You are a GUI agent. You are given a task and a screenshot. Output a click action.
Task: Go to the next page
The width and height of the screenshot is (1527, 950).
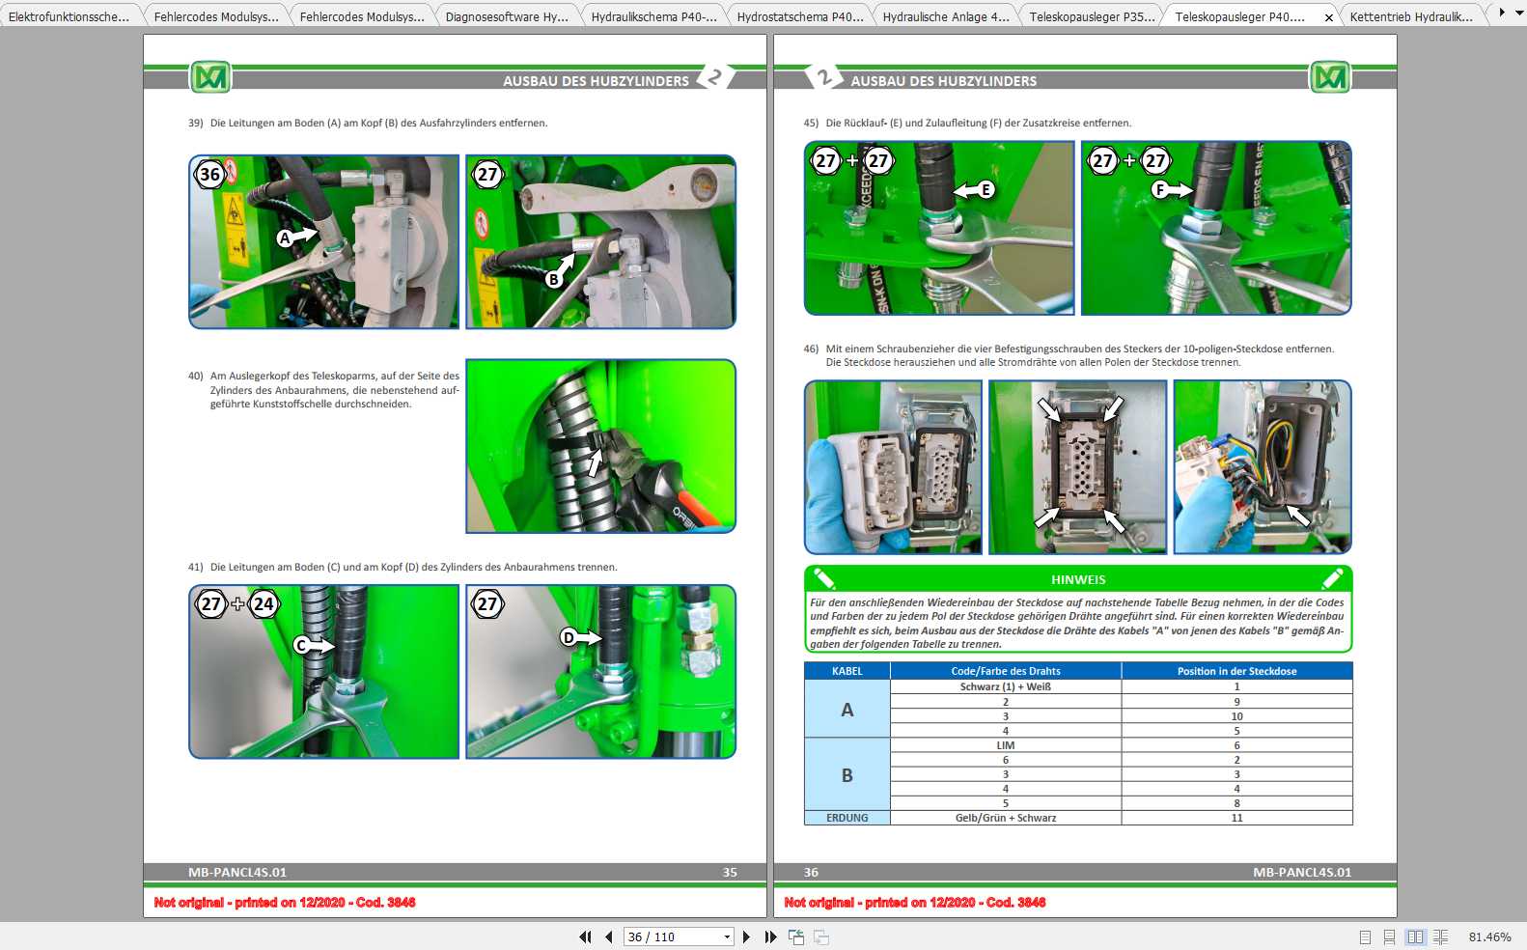pos(746,936)
